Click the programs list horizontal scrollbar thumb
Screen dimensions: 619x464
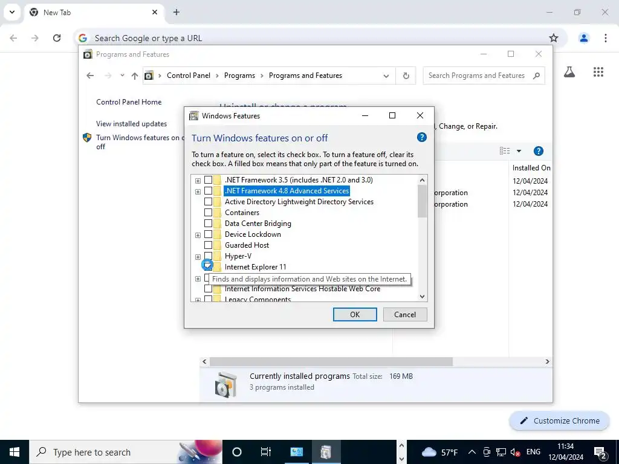tap(331, 361)
